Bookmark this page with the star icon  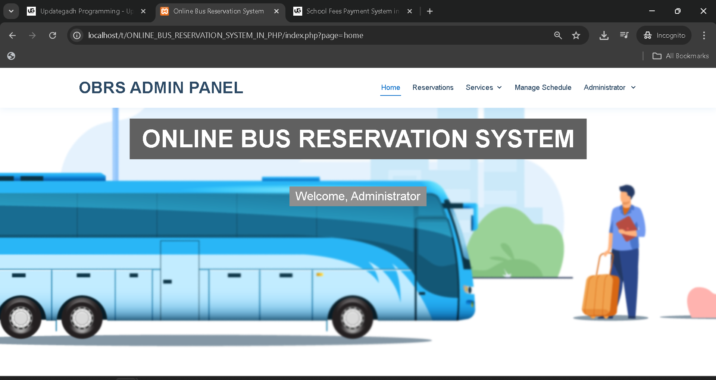576,35
